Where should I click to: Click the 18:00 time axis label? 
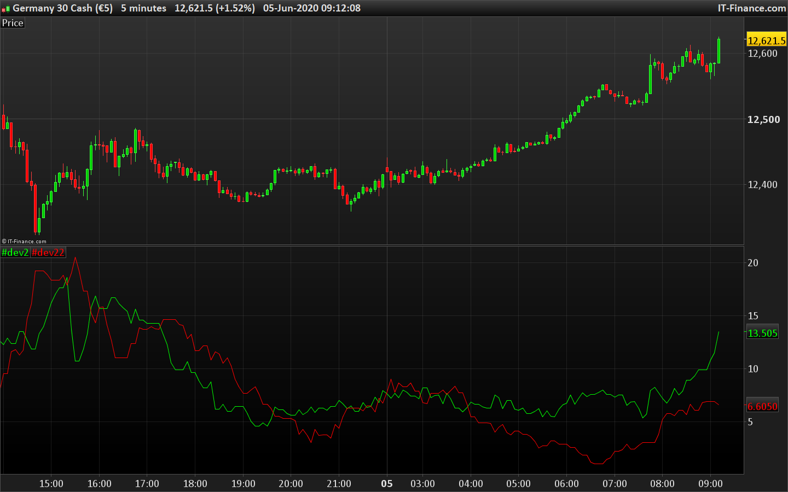tap(195, 484)
